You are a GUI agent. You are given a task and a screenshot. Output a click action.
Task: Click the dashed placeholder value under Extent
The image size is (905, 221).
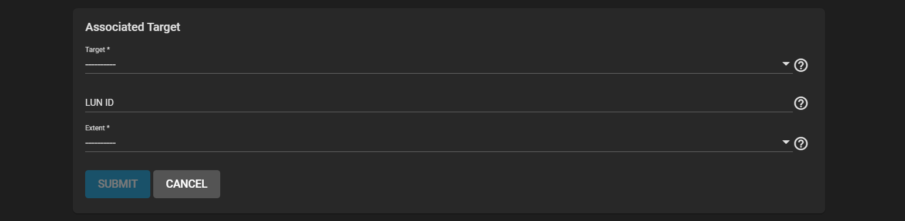click(x=100, y=143)
